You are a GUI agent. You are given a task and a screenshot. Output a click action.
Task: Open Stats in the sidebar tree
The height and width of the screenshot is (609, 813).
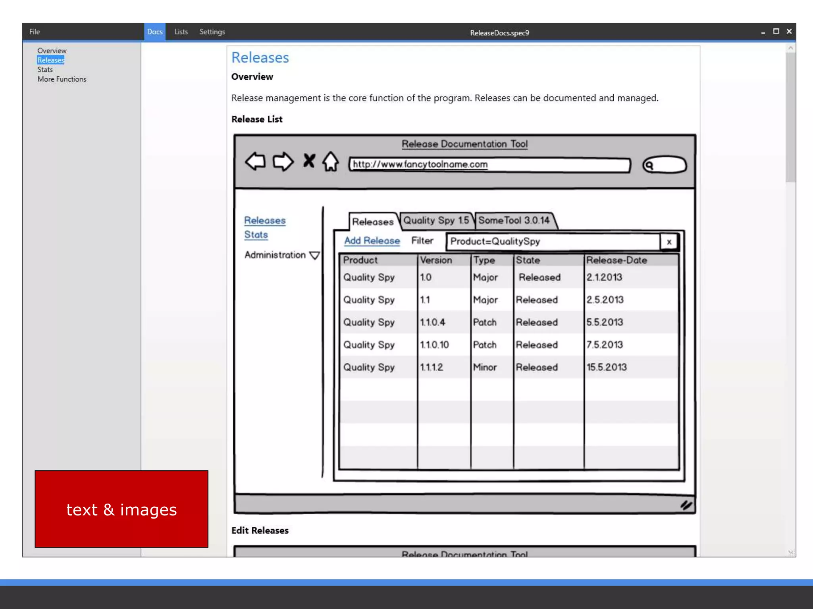(x=45, y=70)
